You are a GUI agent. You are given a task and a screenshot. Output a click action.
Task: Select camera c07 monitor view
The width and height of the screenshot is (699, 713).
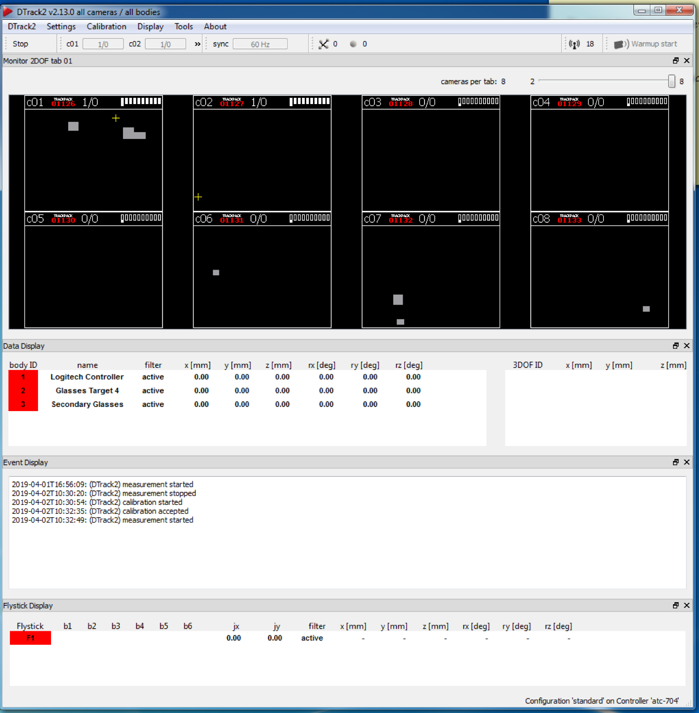(431, 276)
